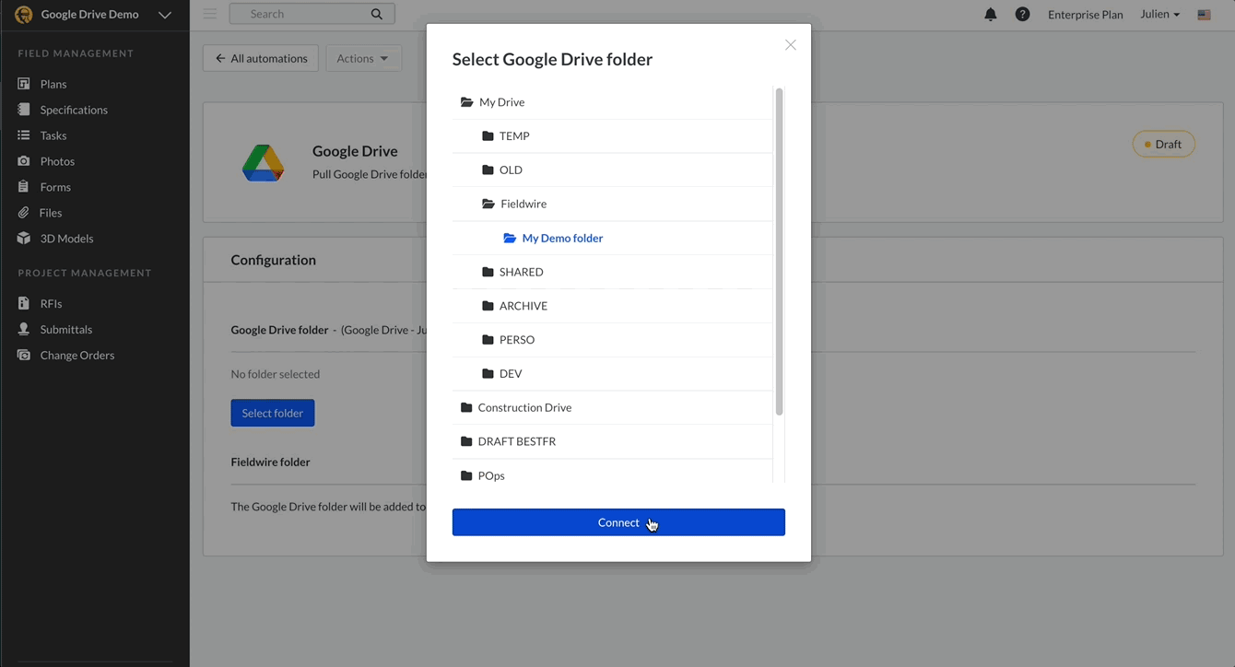Open the Change Orders section
Screen dimensions: 1235x667
coord(21,355)
